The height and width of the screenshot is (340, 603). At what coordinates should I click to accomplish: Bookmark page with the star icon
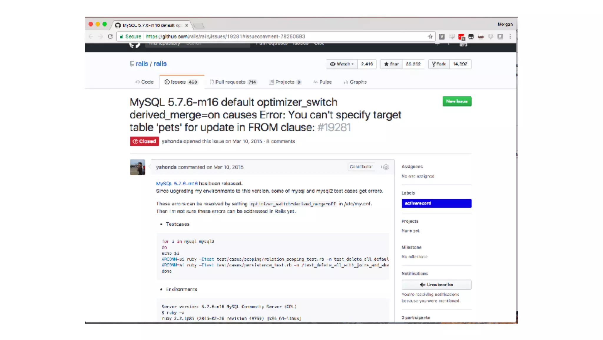430,37
